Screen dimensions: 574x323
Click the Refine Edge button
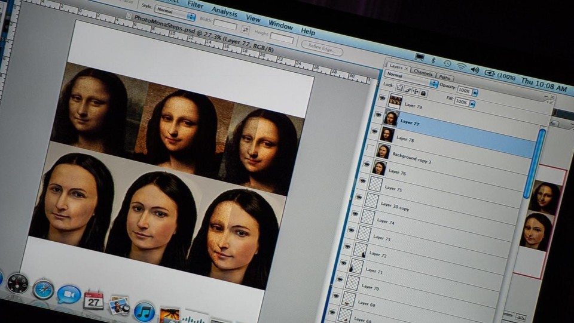pos(322,48)
